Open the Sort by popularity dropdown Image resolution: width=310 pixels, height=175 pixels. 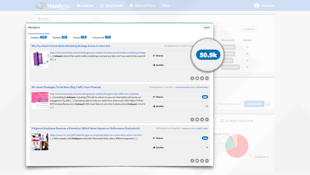pos(230,104)
